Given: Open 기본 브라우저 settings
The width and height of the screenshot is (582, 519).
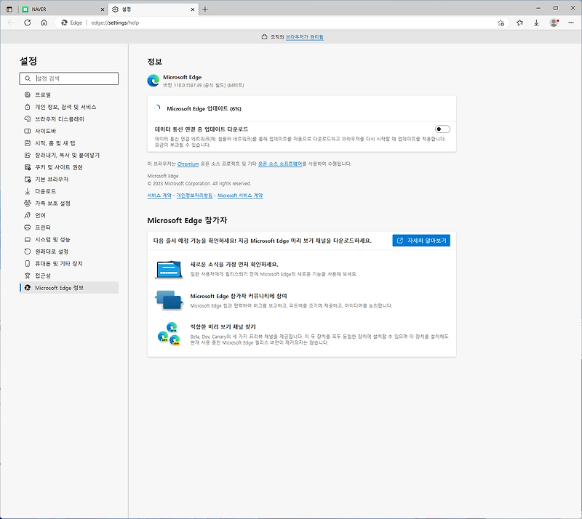Looking at the screenshot, I should click(69, 180).
